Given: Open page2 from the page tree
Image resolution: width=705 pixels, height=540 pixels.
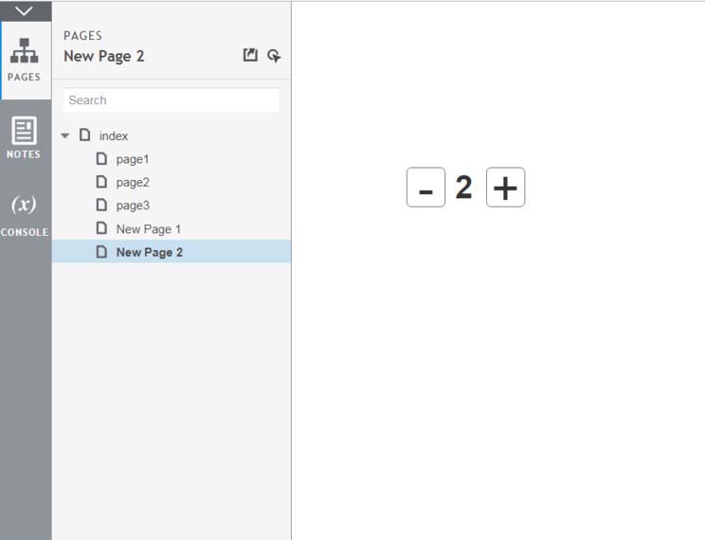Looking at the screenshot, I should (133, 182).
